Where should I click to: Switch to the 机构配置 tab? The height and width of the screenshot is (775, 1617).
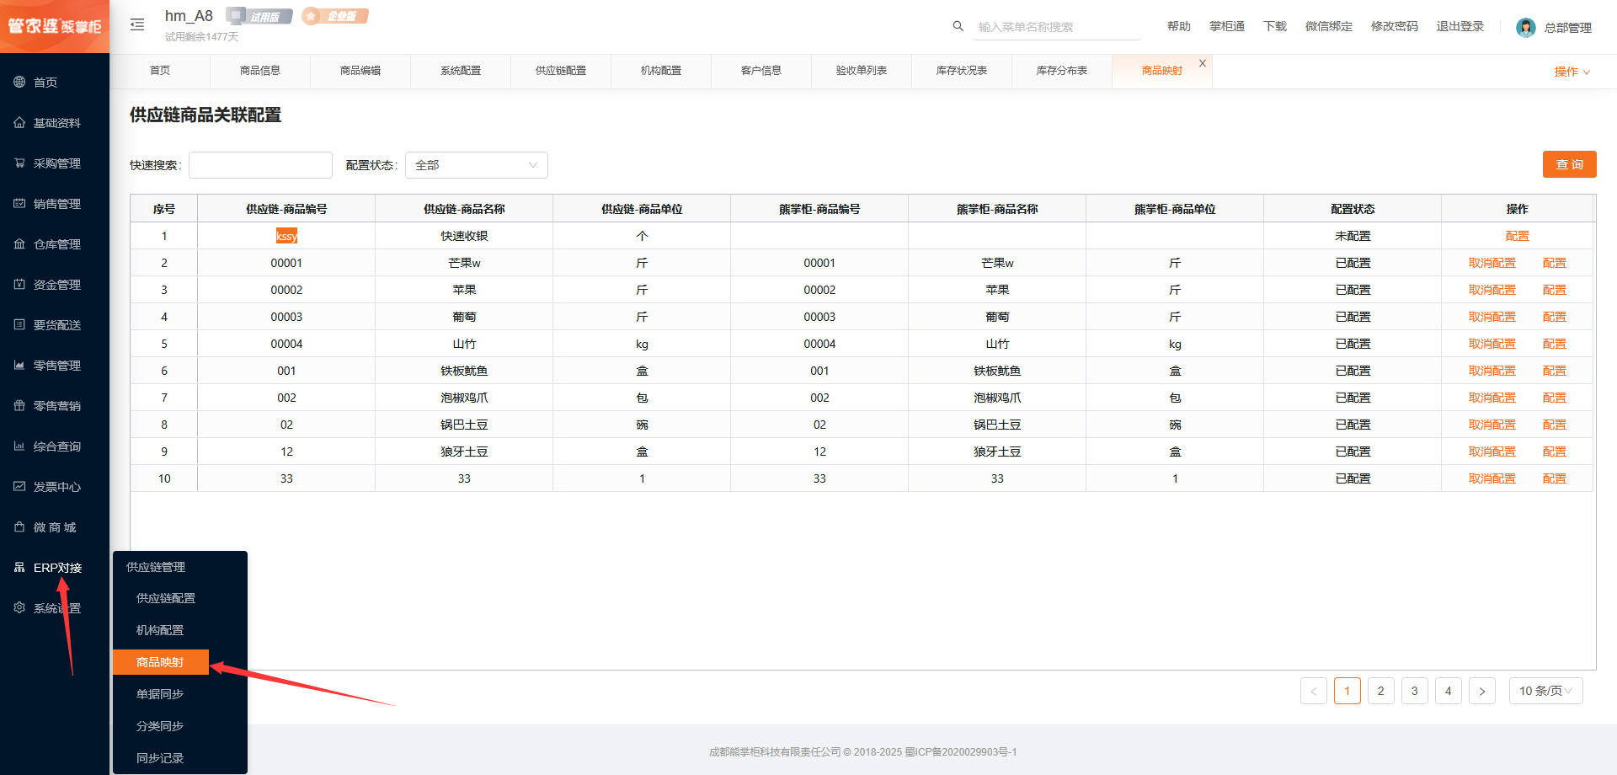(661, 71)
